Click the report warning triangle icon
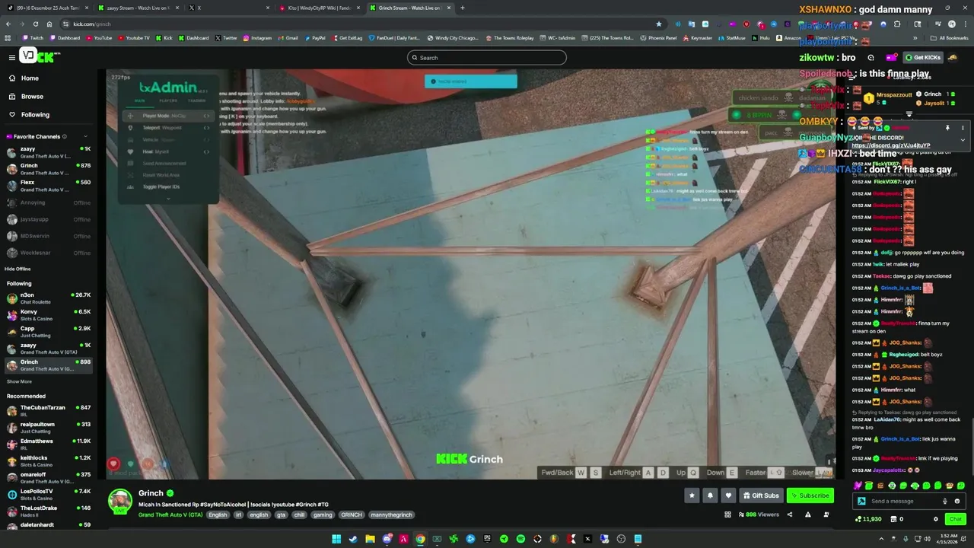 [807, 515]
